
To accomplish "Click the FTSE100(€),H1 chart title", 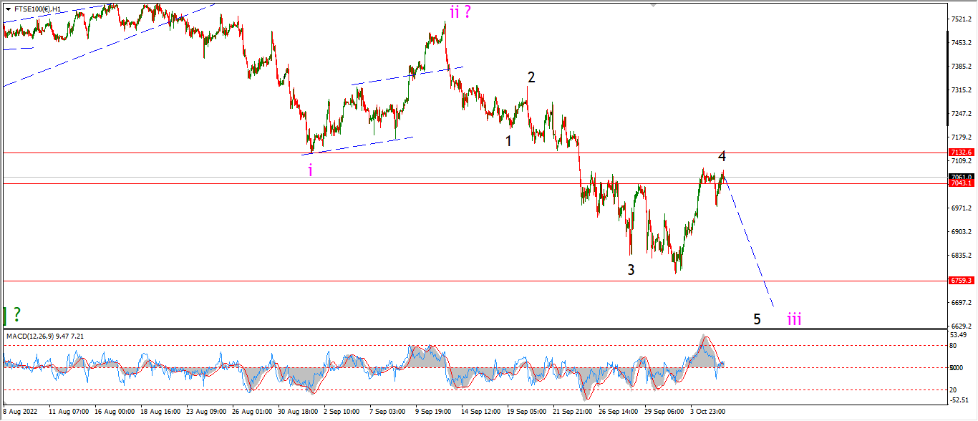I will click(x=37, y=9).
